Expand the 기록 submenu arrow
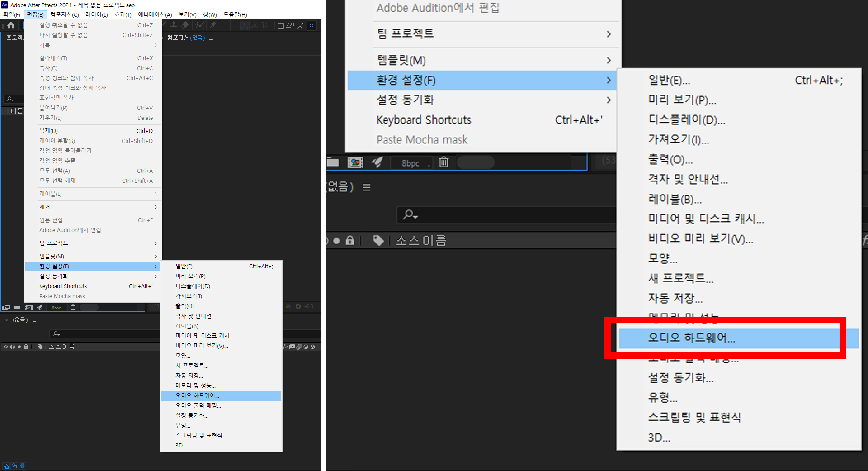Image resolution: width=868 pixels, height=471 pixels. 156,45
